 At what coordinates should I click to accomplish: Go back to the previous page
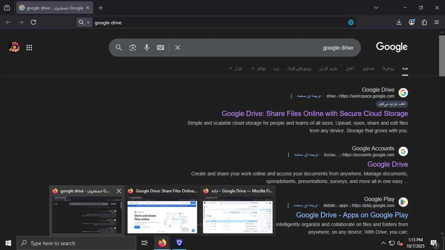[8, 22]
